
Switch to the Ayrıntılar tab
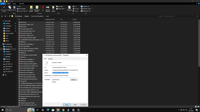point(50,59)
